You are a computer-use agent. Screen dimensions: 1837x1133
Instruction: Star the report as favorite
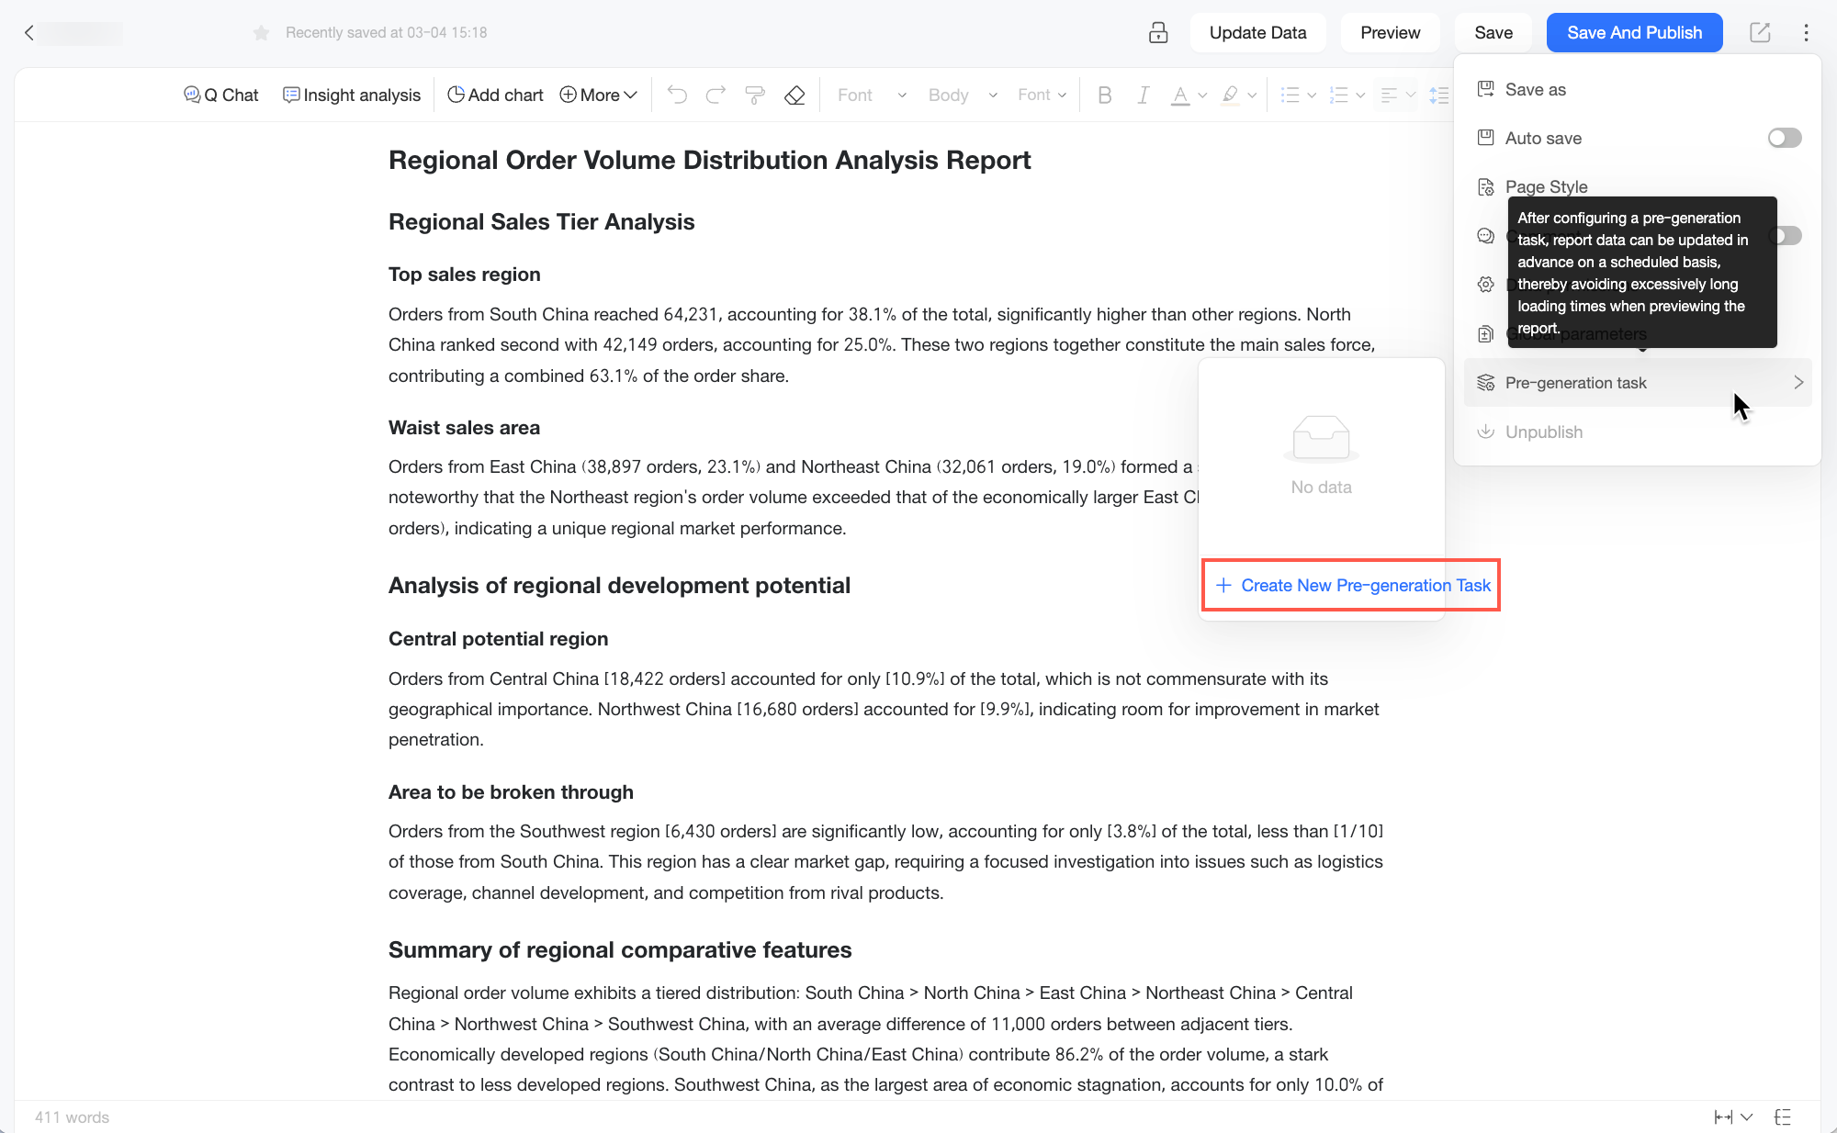[261, 33]
